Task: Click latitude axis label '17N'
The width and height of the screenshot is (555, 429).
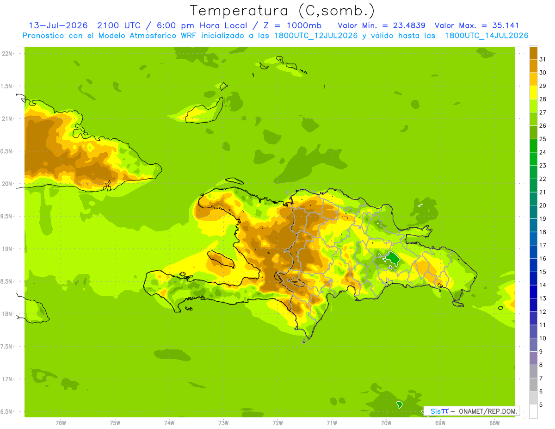Action: [x=7, y=379]
